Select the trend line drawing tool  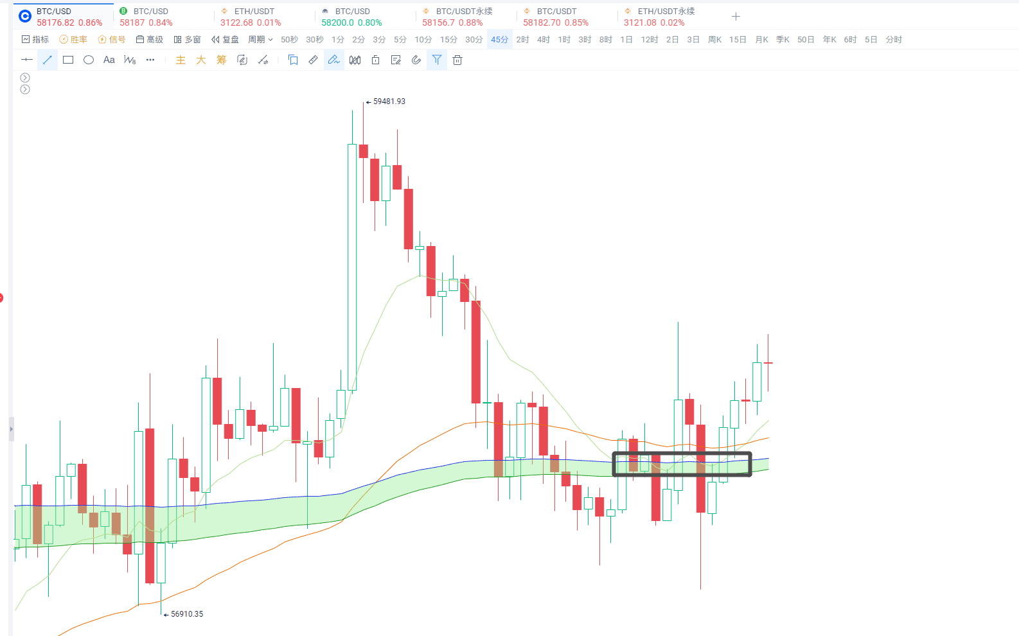(x=48, y=60)
